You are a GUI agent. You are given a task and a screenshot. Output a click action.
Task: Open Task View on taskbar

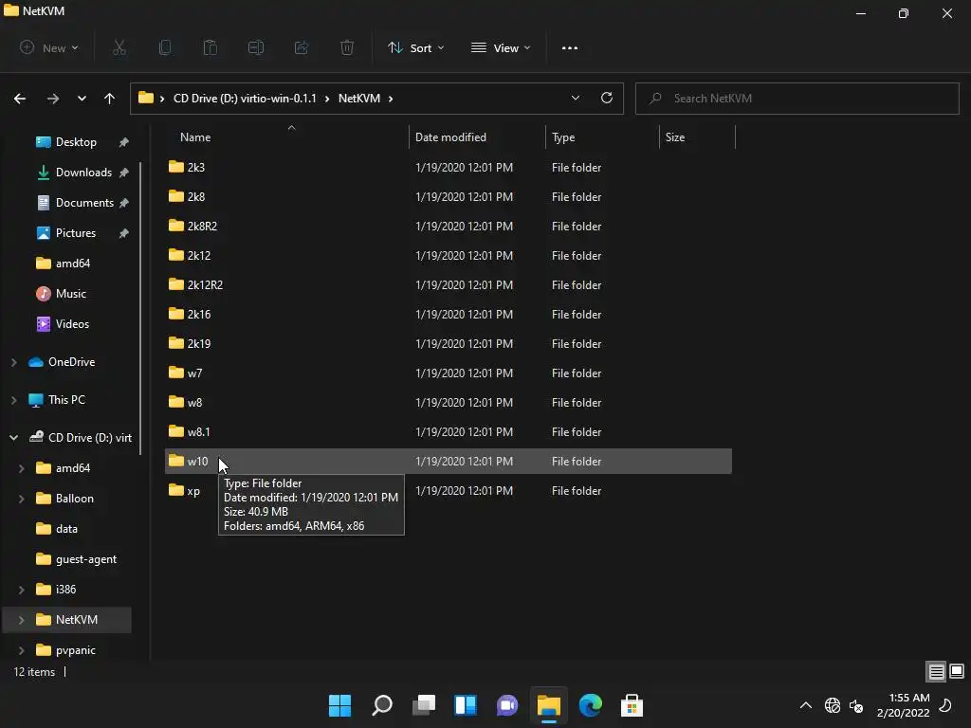[x=424, y=705]
